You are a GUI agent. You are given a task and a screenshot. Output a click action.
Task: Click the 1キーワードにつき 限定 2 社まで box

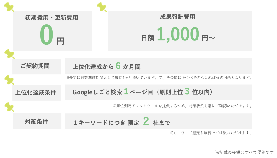(159, 121)
